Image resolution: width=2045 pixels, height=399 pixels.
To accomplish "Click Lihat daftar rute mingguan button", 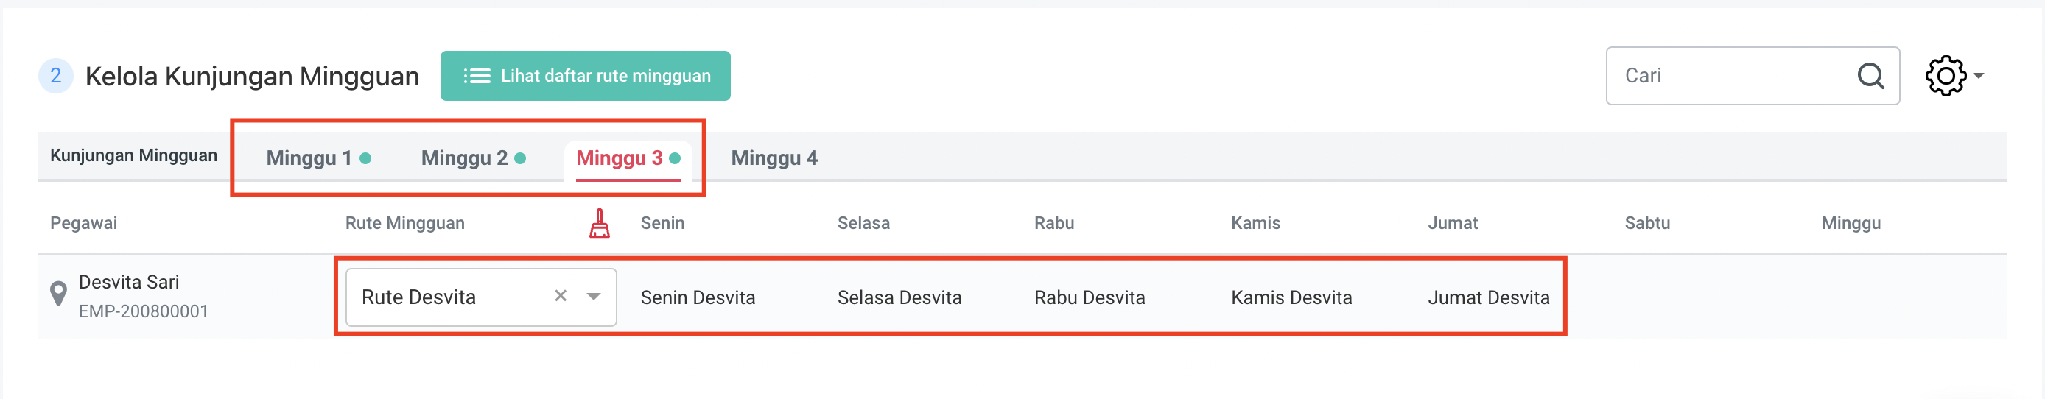I will 585,76.
